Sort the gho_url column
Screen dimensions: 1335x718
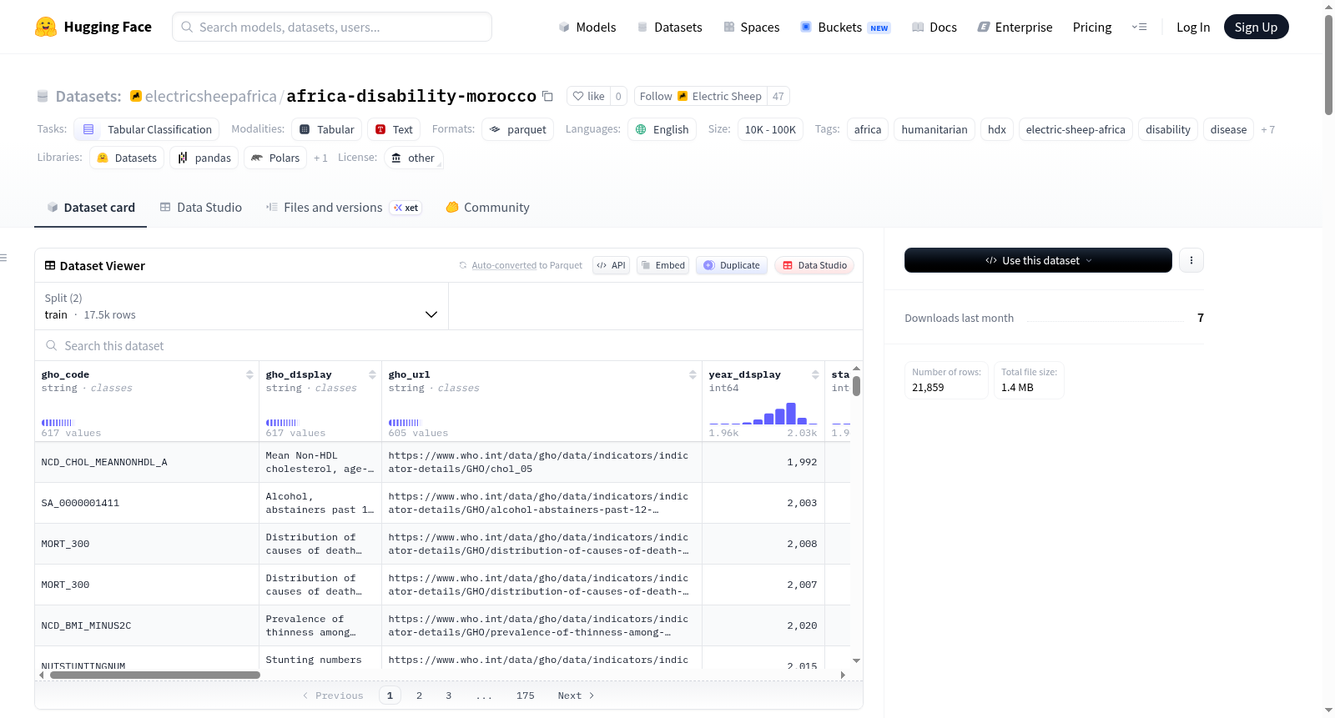693,374
